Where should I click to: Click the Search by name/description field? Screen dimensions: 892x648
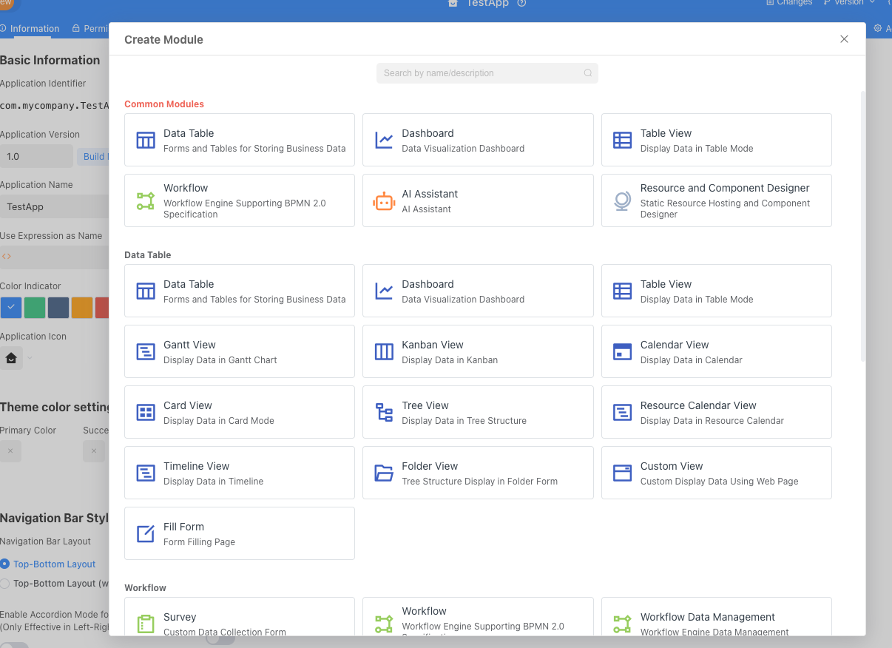point(481,73)
